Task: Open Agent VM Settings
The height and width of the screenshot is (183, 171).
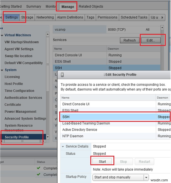Action: coord(19,49)
